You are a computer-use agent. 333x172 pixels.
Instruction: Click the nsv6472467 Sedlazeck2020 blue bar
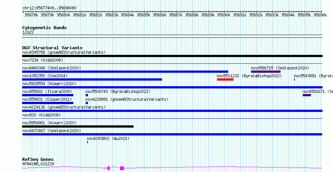pos(172,134)
